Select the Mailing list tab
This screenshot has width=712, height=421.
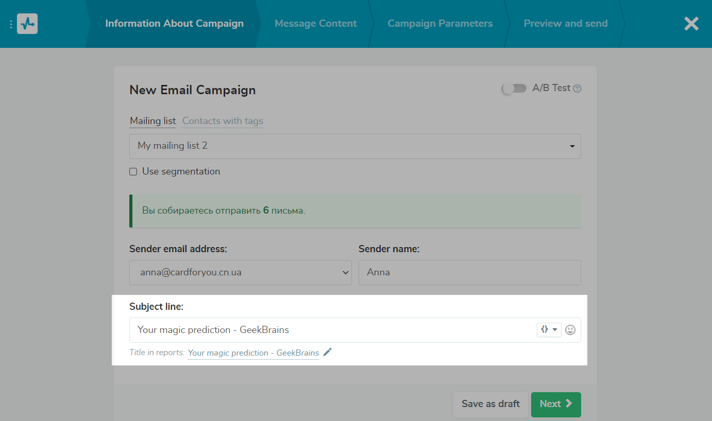(152, 121)
